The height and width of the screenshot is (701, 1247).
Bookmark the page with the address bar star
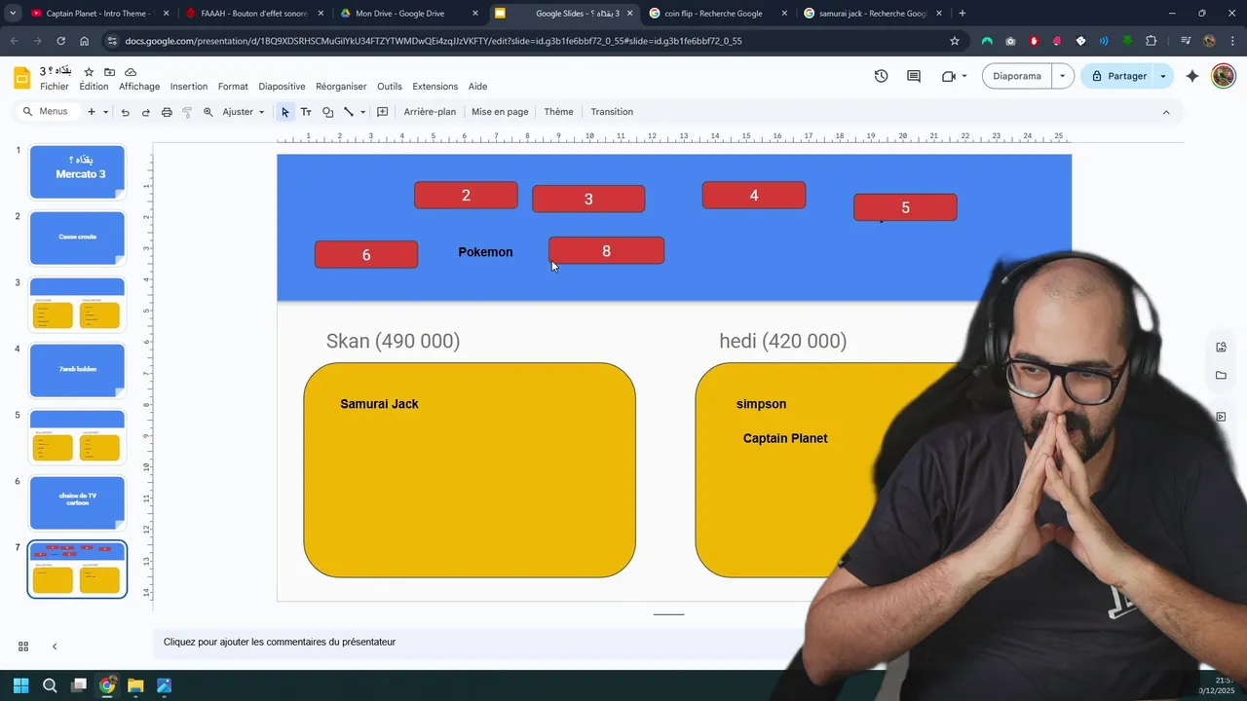coord(955,41)
